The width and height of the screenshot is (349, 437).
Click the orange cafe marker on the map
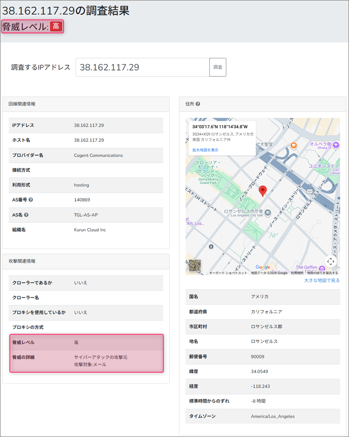tap(294, 145)
